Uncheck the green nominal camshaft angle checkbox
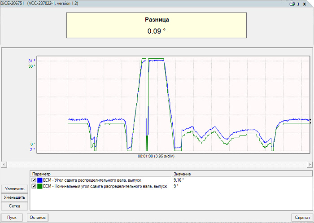Screen dimensions: 314x223 tap(34, 186)
